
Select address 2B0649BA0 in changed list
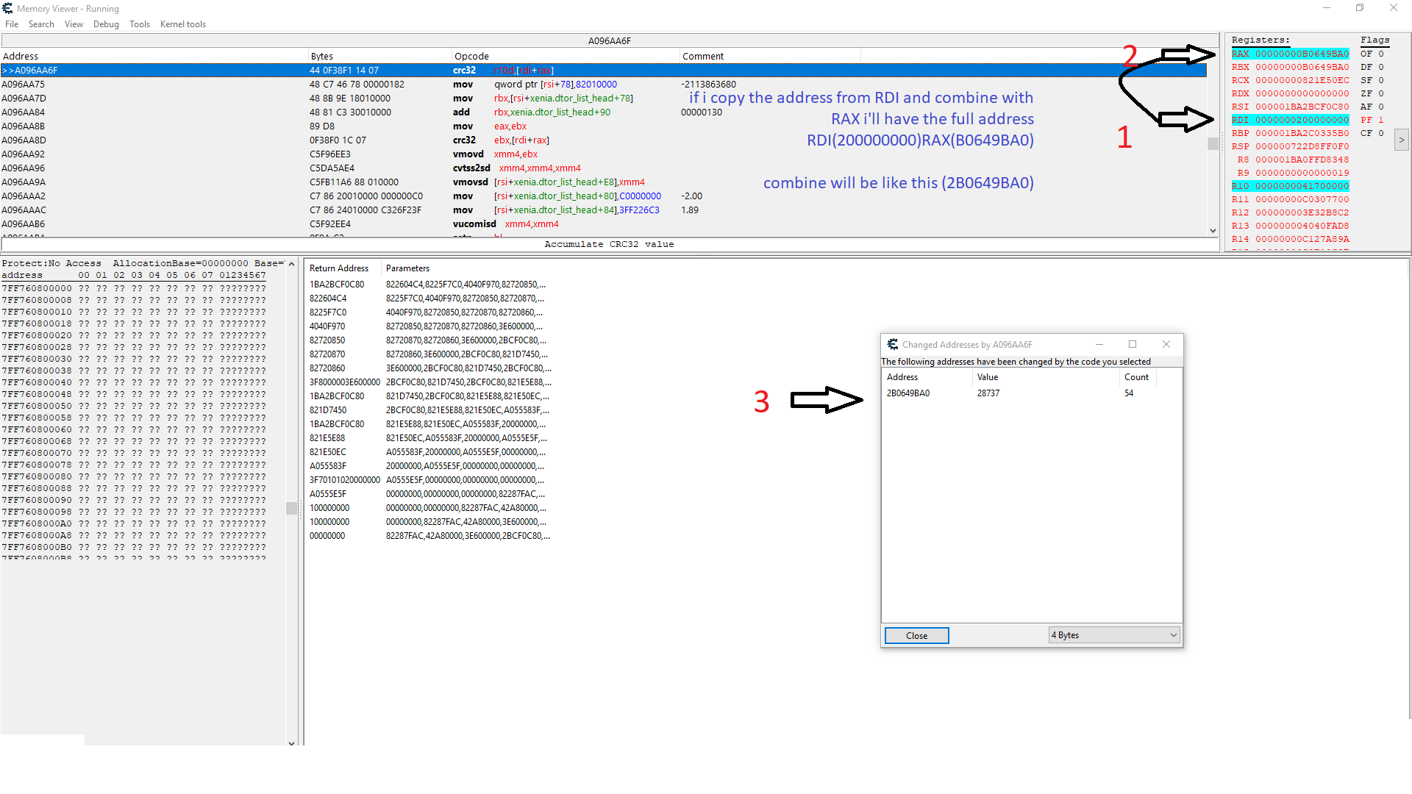(908, 393)
